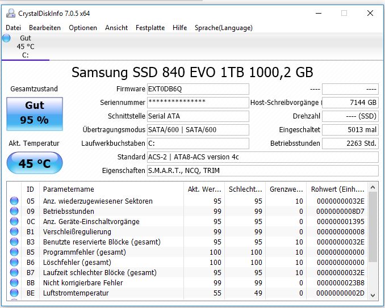This screenshot has width=385, height=308.
Task: Click raw value 0000000008D7
Action: coord(340,212)
